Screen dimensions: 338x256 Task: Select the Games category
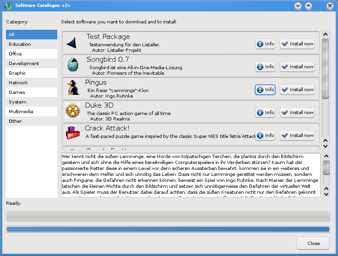tap(32, 93)
